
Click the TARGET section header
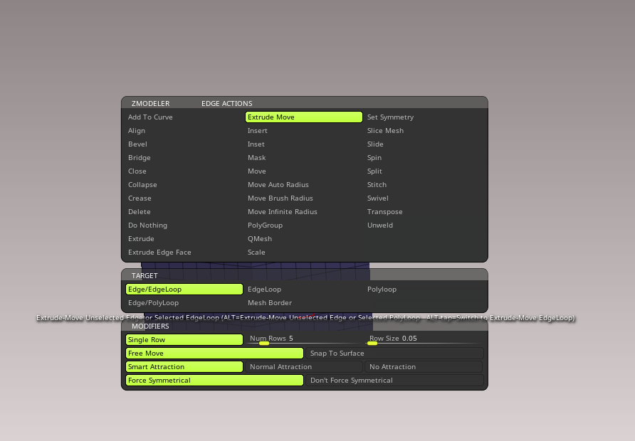point(145,275)
